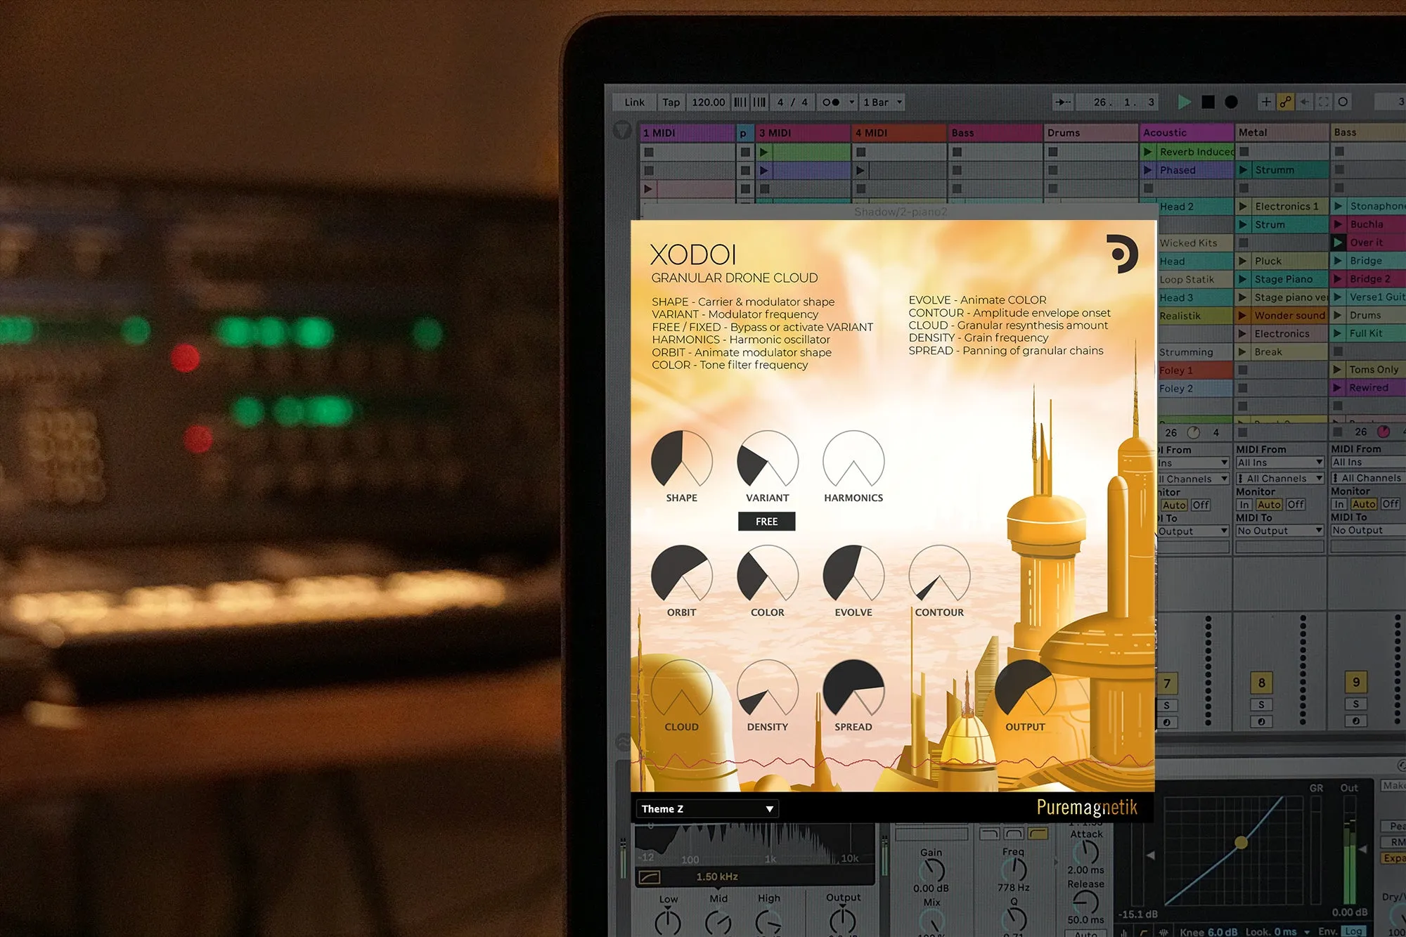Toggle the FREE button under VARIANT
The image size is (1406, 937).
point(767,522)
